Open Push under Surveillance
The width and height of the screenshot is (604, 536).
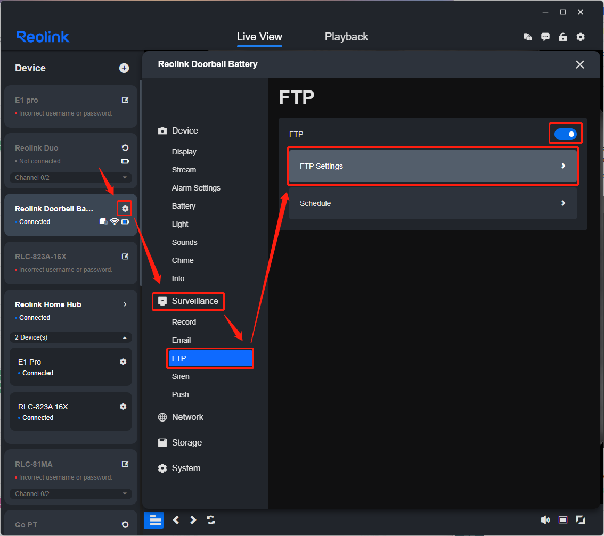[x=180, y=394]
